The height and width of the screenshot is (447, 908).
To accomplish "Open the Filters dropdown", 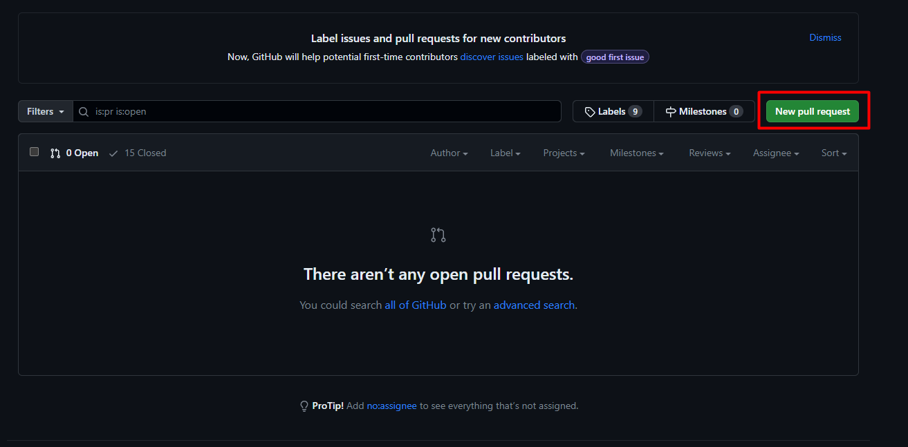I will click(46, 111).
